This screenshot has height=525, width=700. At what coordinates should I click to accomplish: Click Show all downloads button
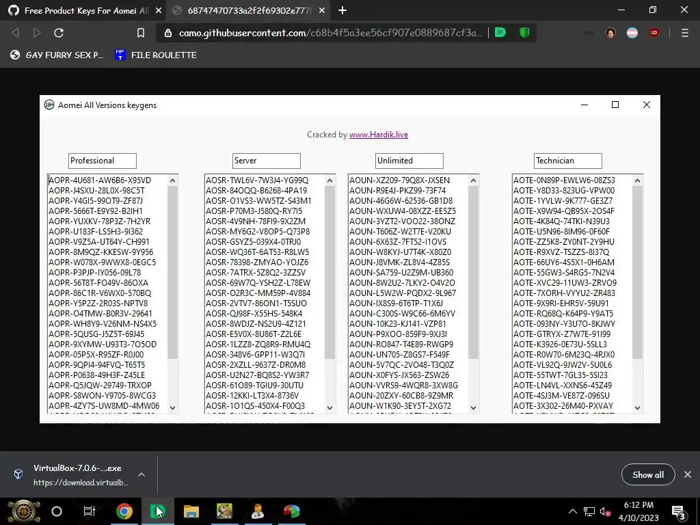coord(648,474)
